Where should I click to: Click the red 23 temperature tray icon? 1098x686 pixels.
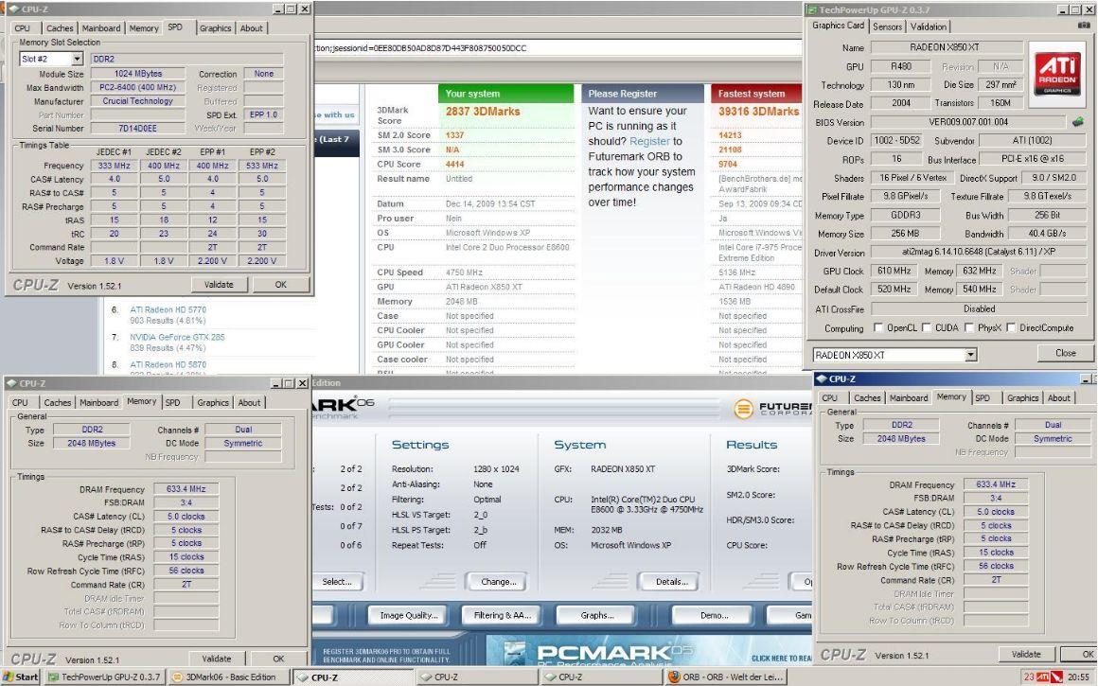click(x=1029, y=677)
